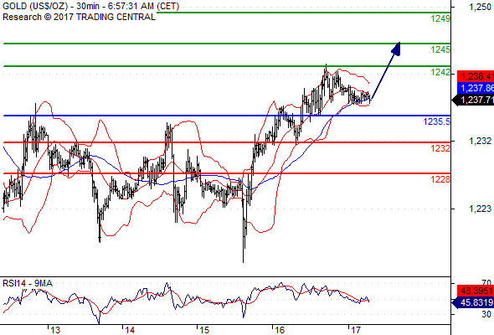The image size is (494, 335).
Task: Click the red 1228 support label
Action: click(440, 179)
